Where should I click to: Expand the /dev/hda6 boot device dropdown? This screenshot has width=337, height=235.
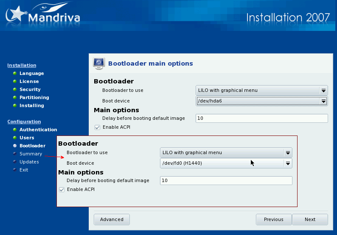point(262,101)
